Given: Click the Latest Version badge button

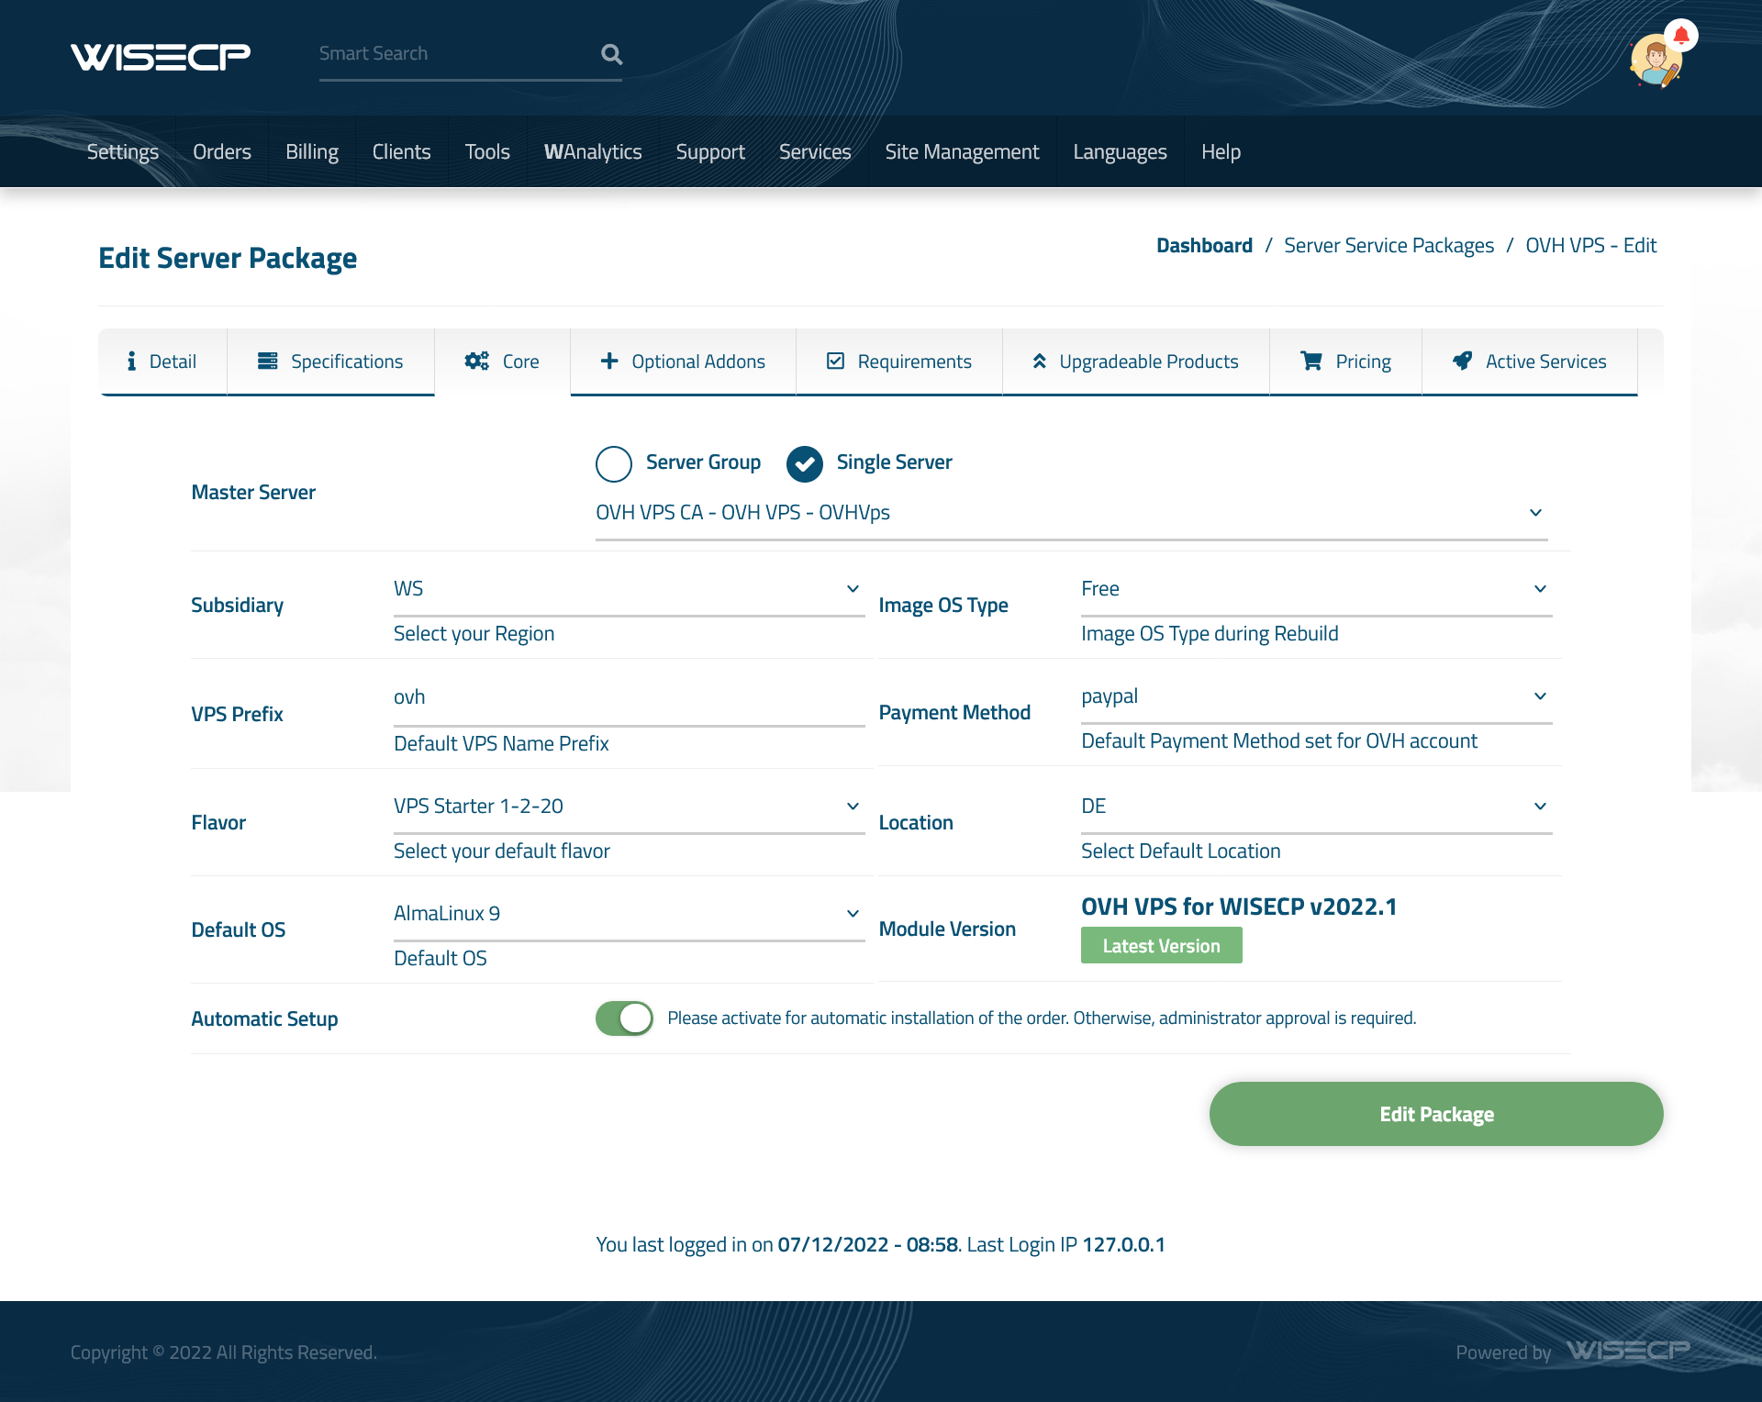Looking at the screenshot, I should [x=1162, y=946].
